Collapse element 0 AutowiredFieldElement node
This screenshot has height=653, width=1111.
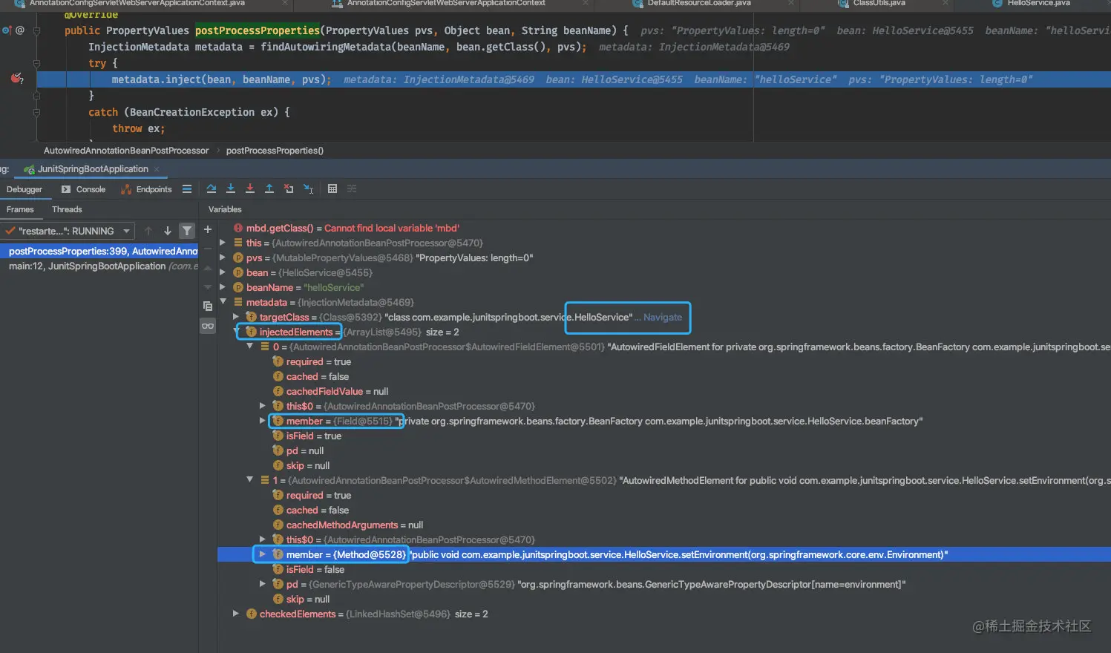250,346
